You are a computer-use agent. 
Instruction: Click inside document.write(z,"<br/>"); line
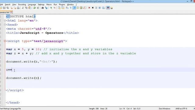click(x=31, y=62)
